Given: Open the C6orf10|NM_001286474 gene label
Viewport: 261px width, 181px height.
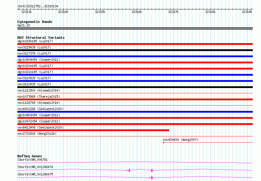Looking at the screenshot, I should click(x=35, y=167).
